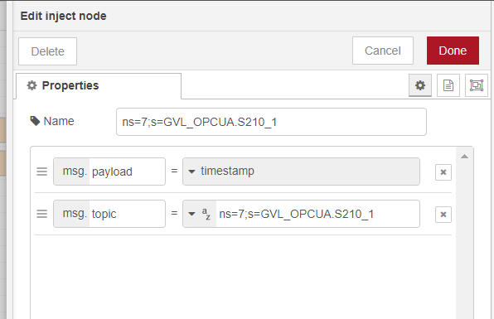This screenshot has width=494, height=319.
Task: Edit the msg.topic property name field
Action: click(x=128, y=214)
